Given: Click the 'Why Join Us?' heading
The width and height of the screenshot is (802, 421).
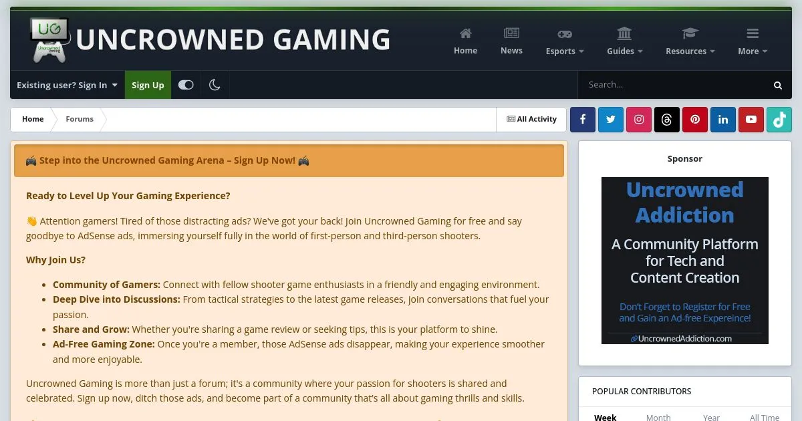Looking at the screenshot, I should [56, 260].
